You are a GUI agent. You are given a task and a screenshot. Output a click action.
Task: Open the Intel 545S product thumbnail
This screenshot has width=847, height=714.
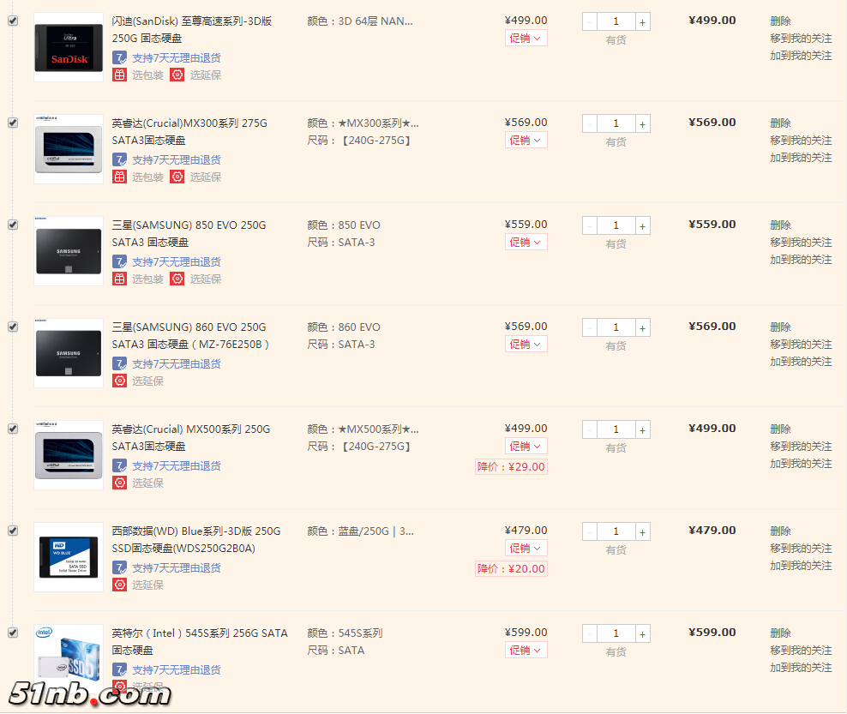[69, 659]
